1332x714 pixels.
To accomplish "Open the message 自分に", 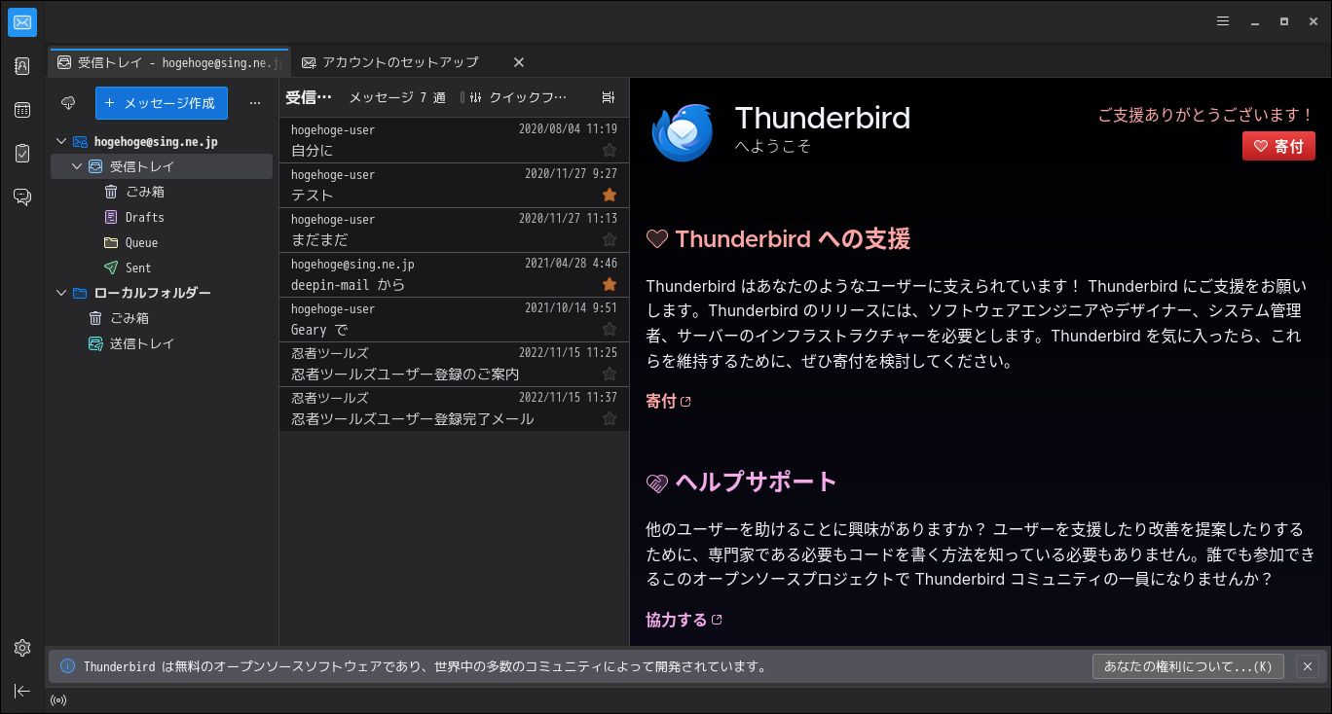I will tap(454, 140).
